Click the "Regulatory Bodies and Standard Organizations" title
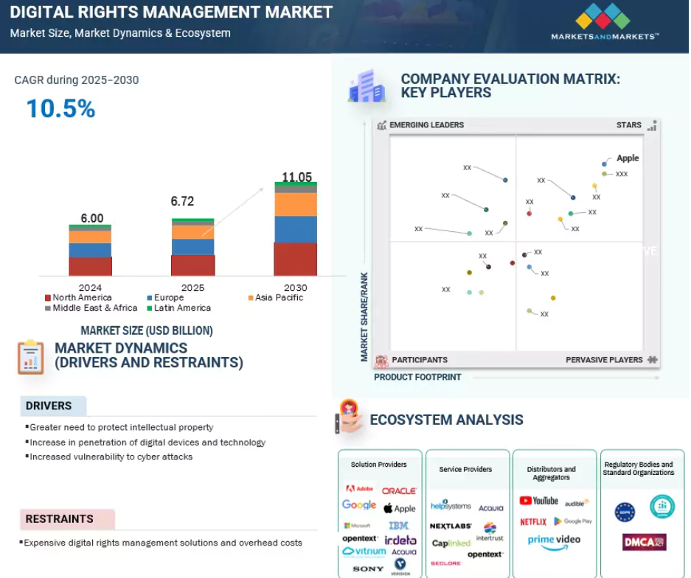 [x=639, y=468]
